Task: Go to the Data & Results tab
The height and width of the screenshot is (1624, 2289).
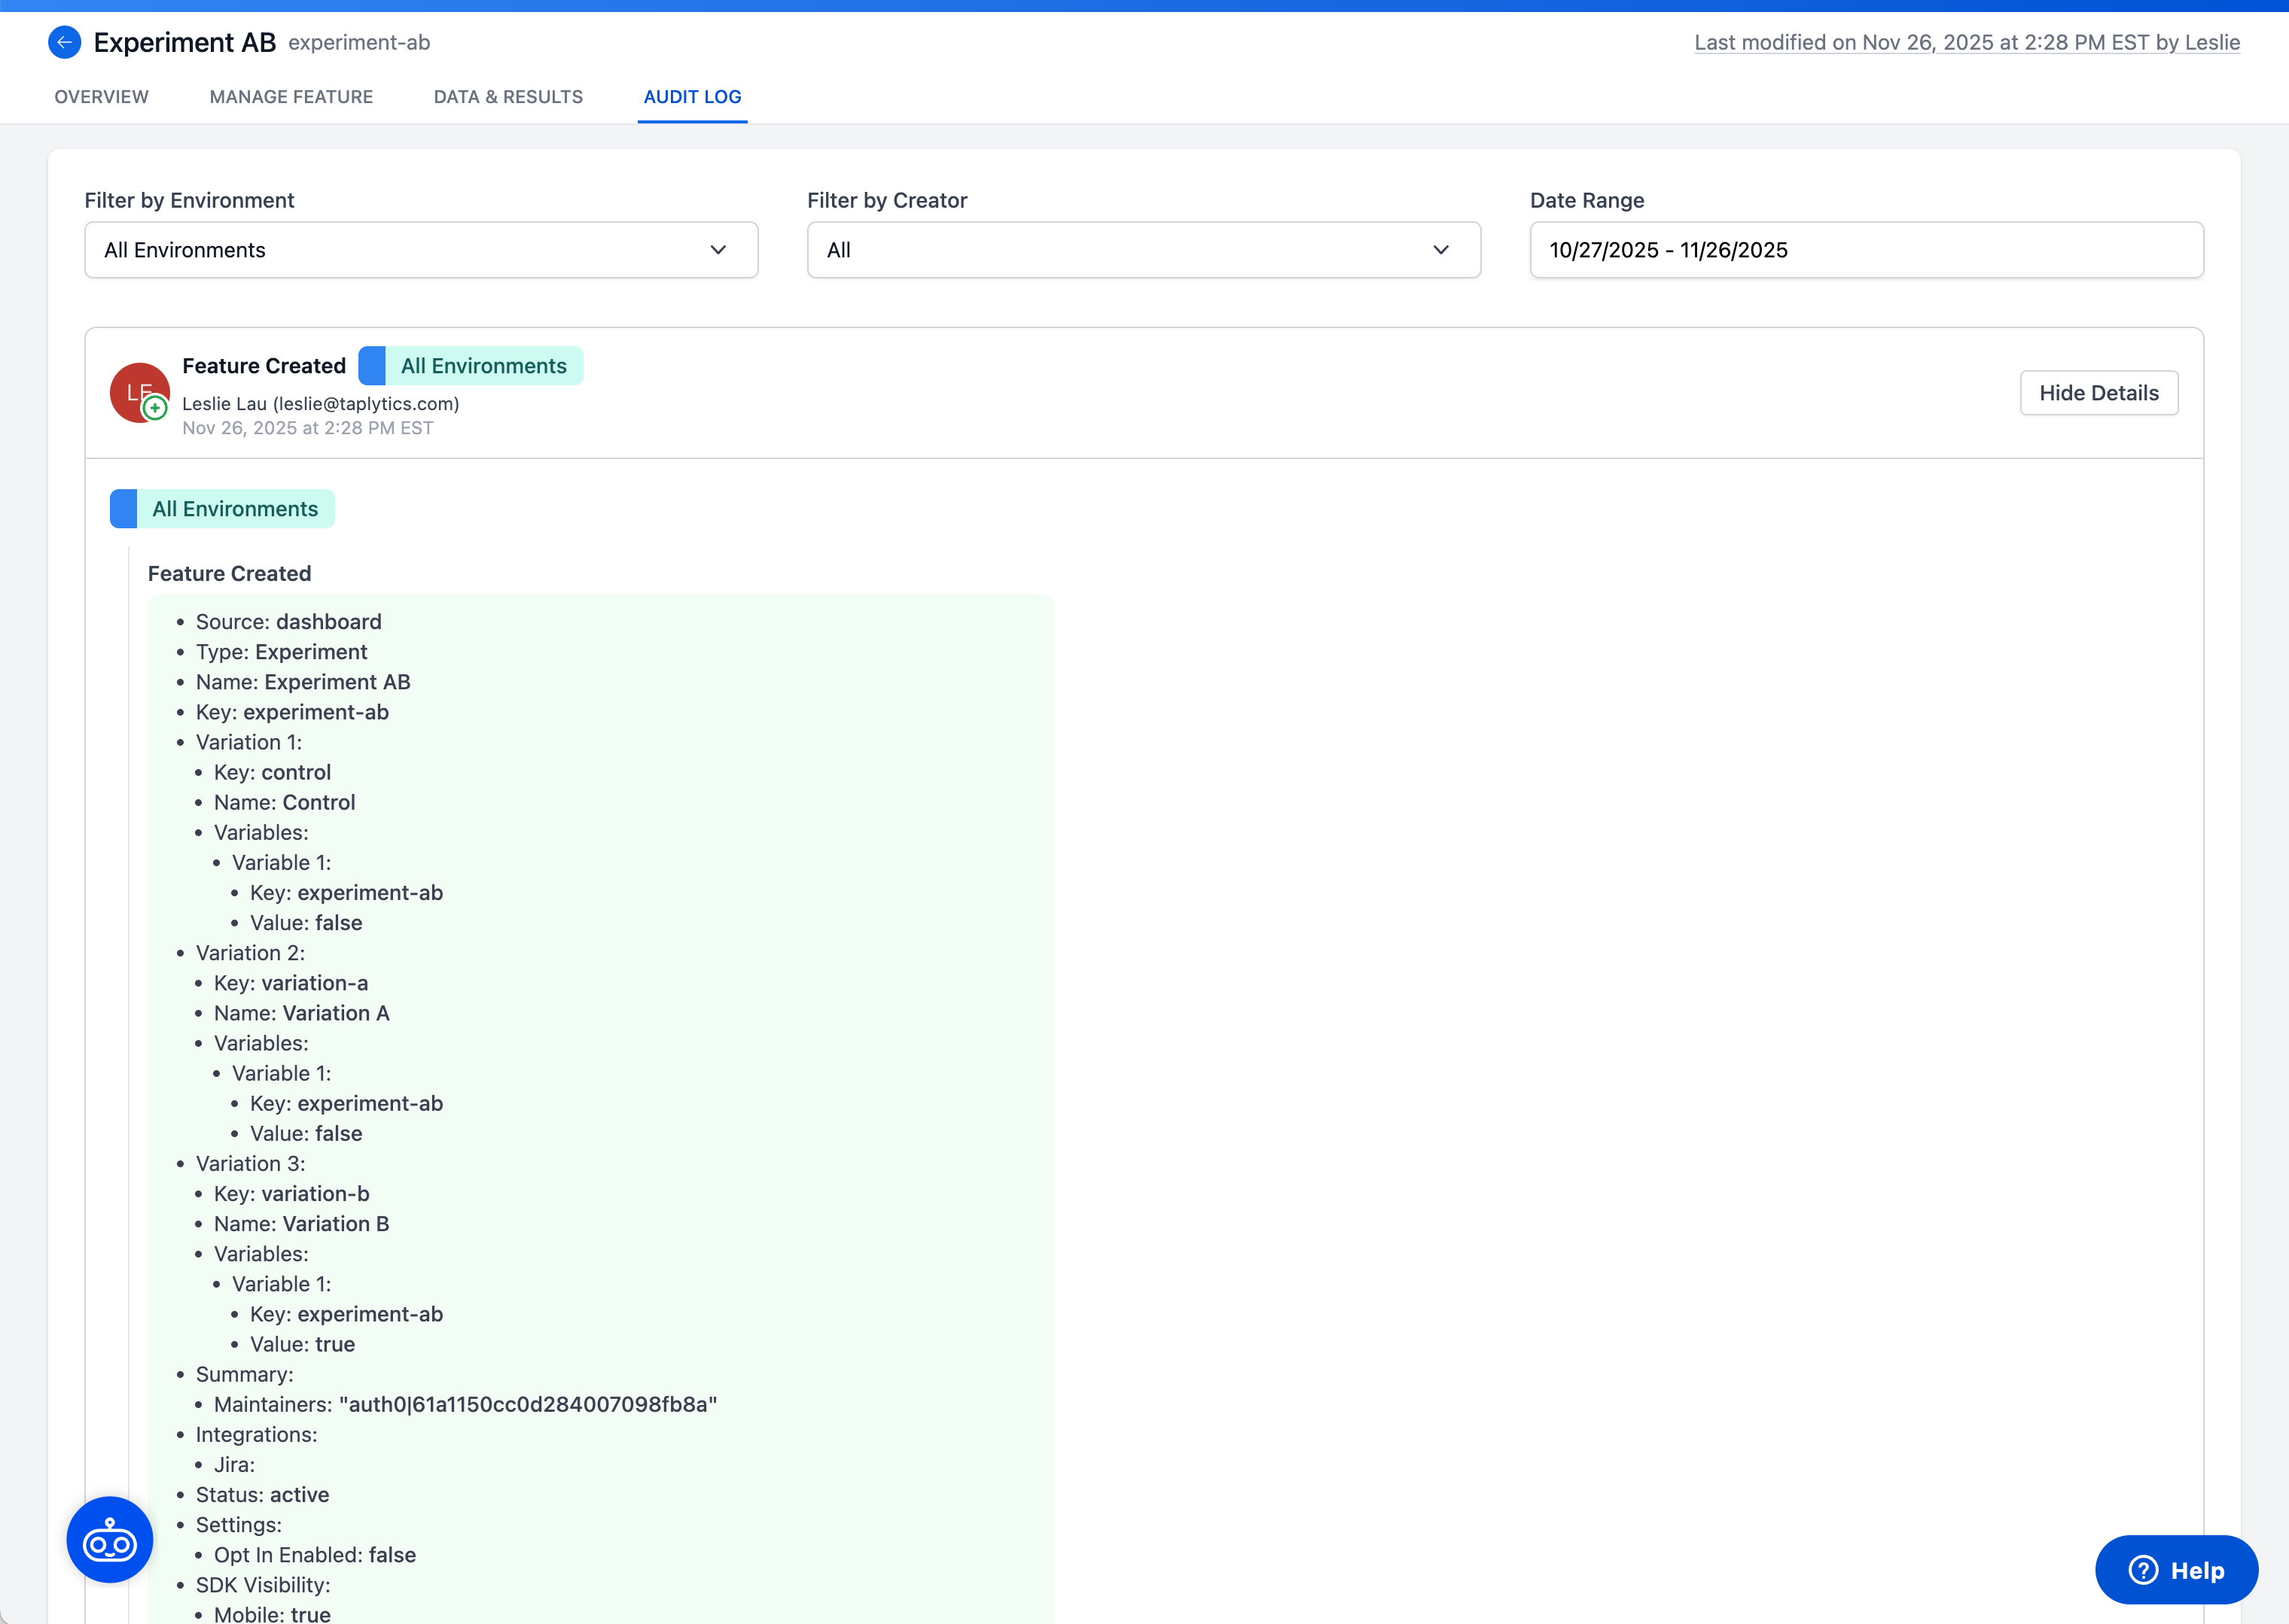Action: [x=508, y=97]
